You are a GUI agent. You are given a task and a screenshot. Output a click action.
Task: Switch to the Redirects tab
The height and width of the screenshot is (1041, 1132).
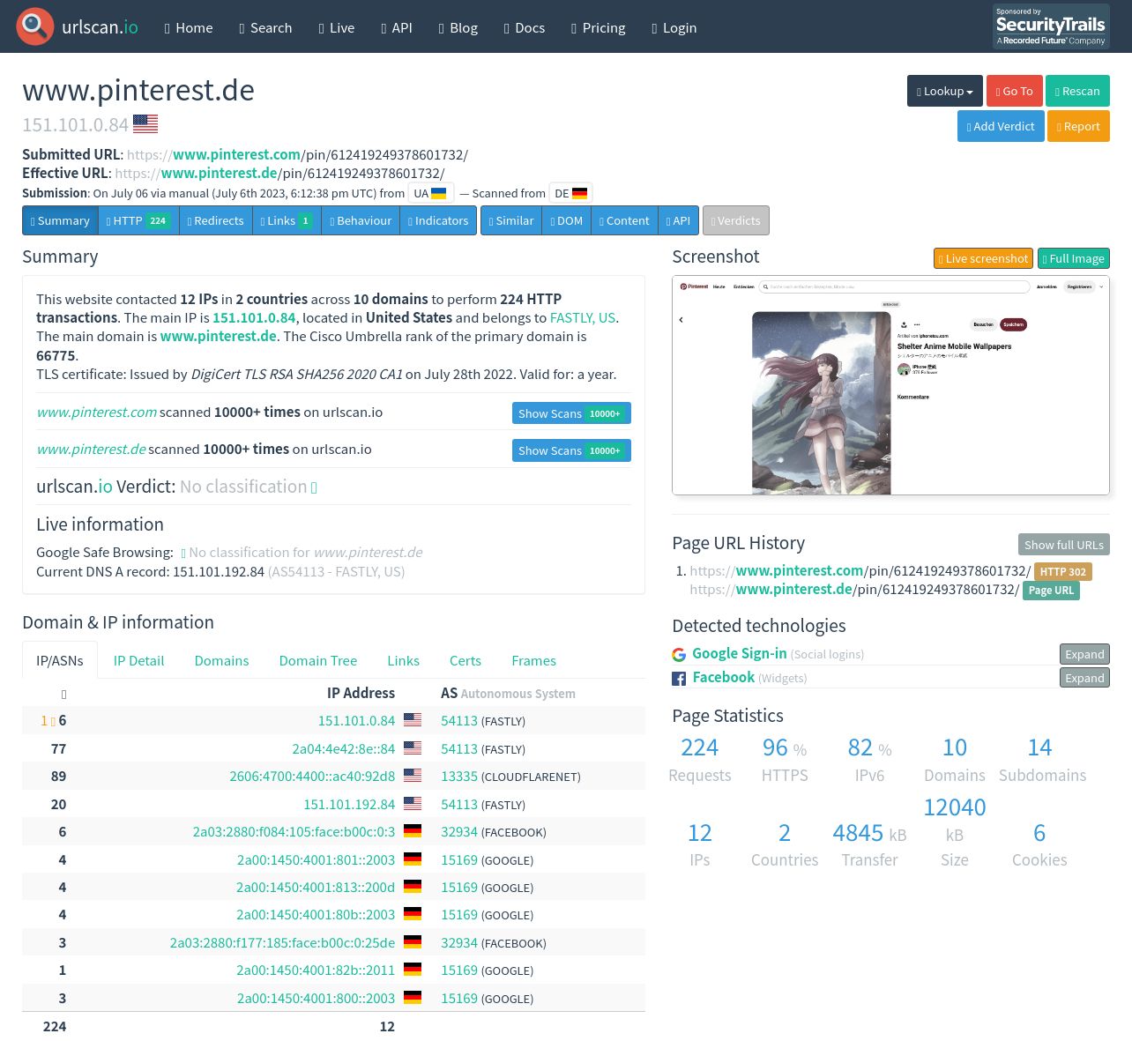click(x=216, y=220)
